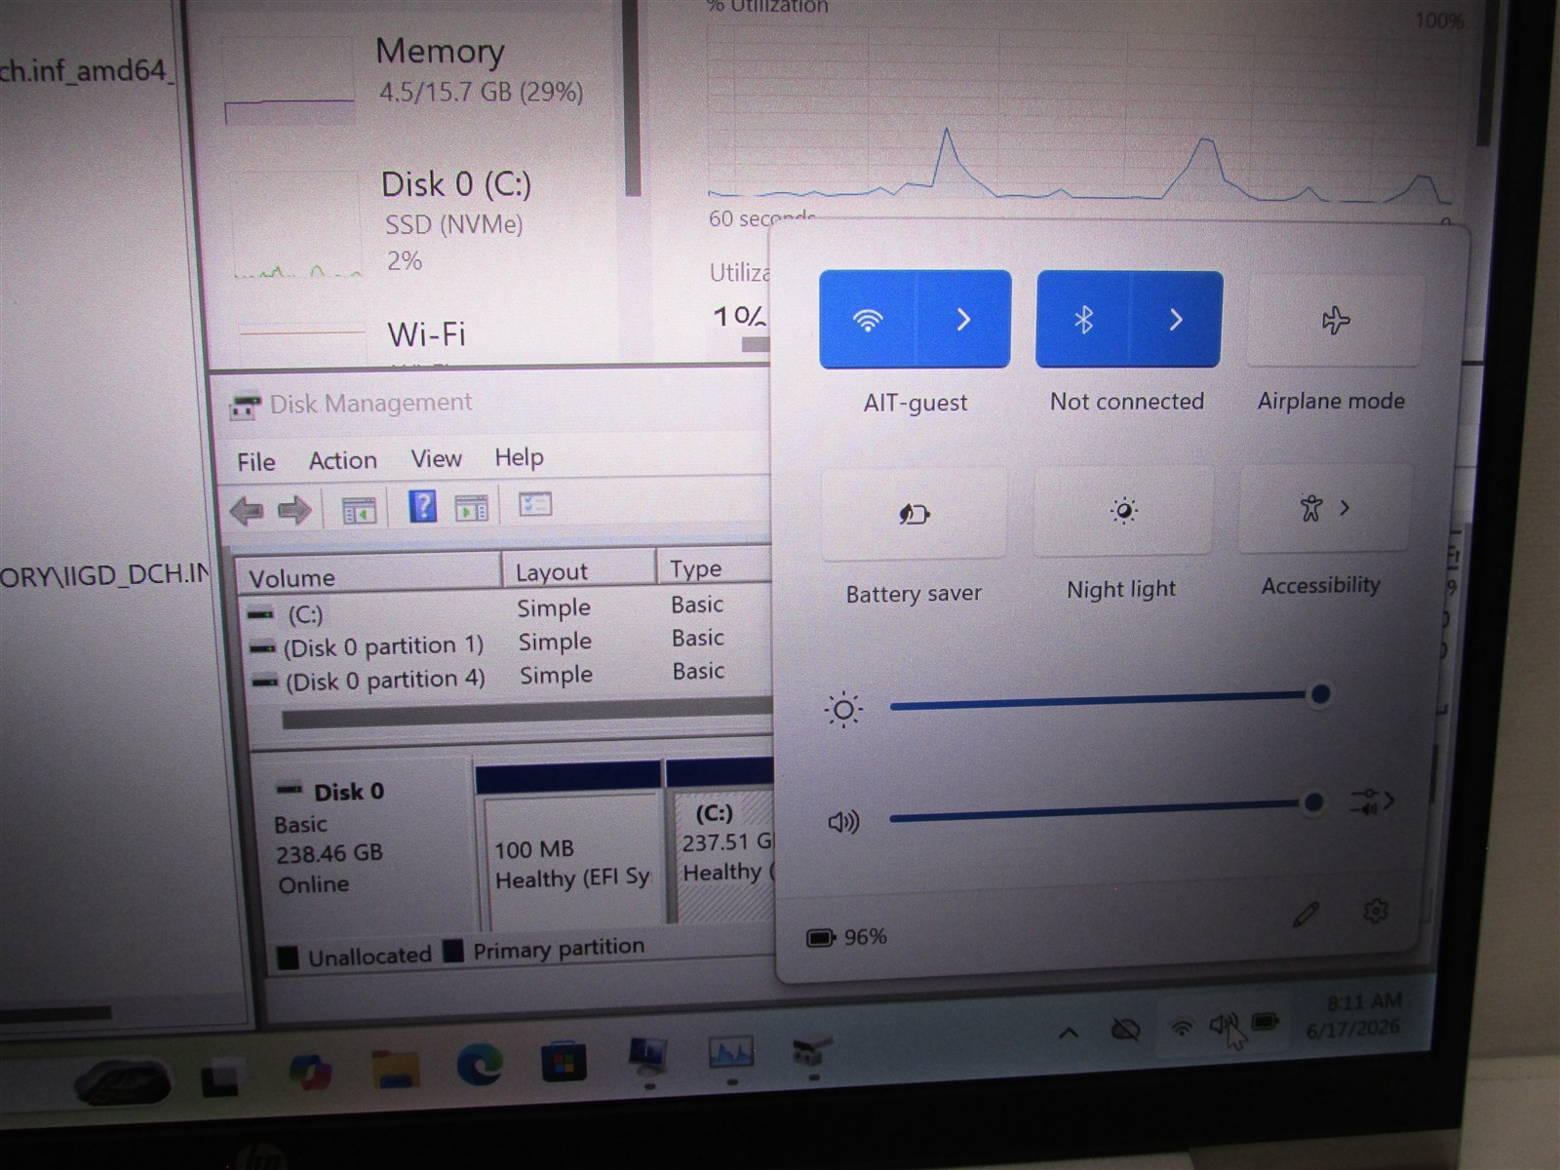Switch to Task Manager taskbar icon
1560x1170 pixels.
pyautogui.click(x=730, y=1053)
